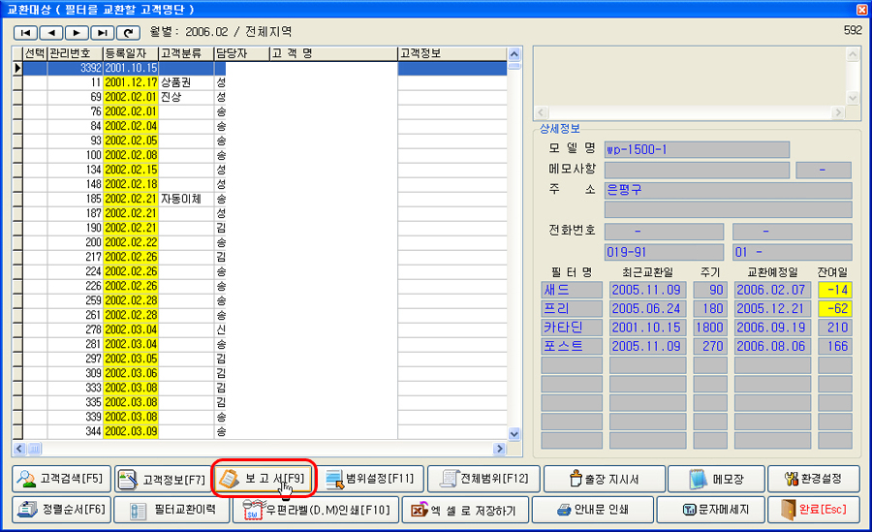
Task: Click the 담당자 column header
Action: 242,53
